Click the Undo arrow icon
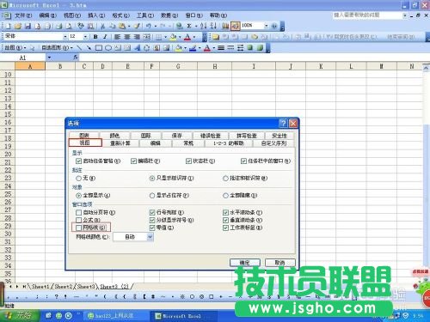 pyautogui.click(x=148, y=26)
